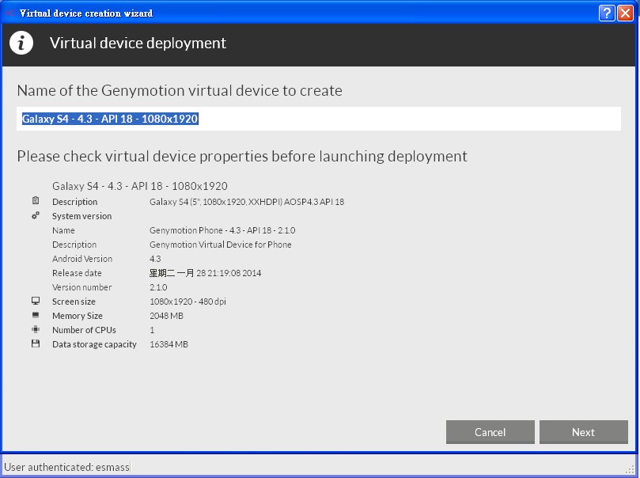Screen dimensions: 640x478
Task: Click the Description clipboard icon
Action: 36,202
